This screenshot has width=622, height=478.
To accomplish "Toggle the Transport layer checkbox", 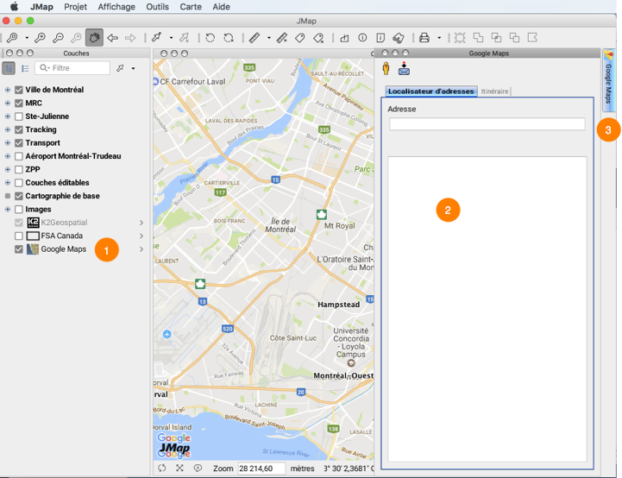I will coord(19,143).
